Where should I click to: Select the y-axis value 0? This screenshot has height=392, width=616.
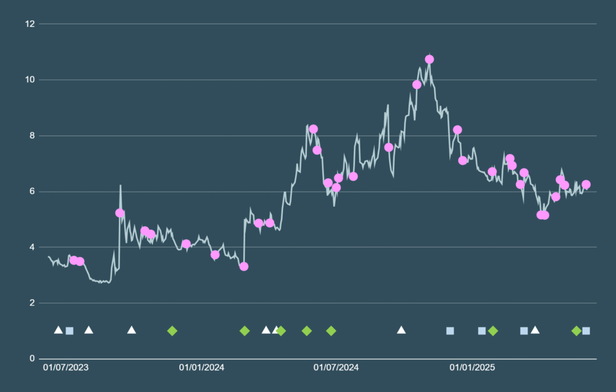[x=32, y=358]
